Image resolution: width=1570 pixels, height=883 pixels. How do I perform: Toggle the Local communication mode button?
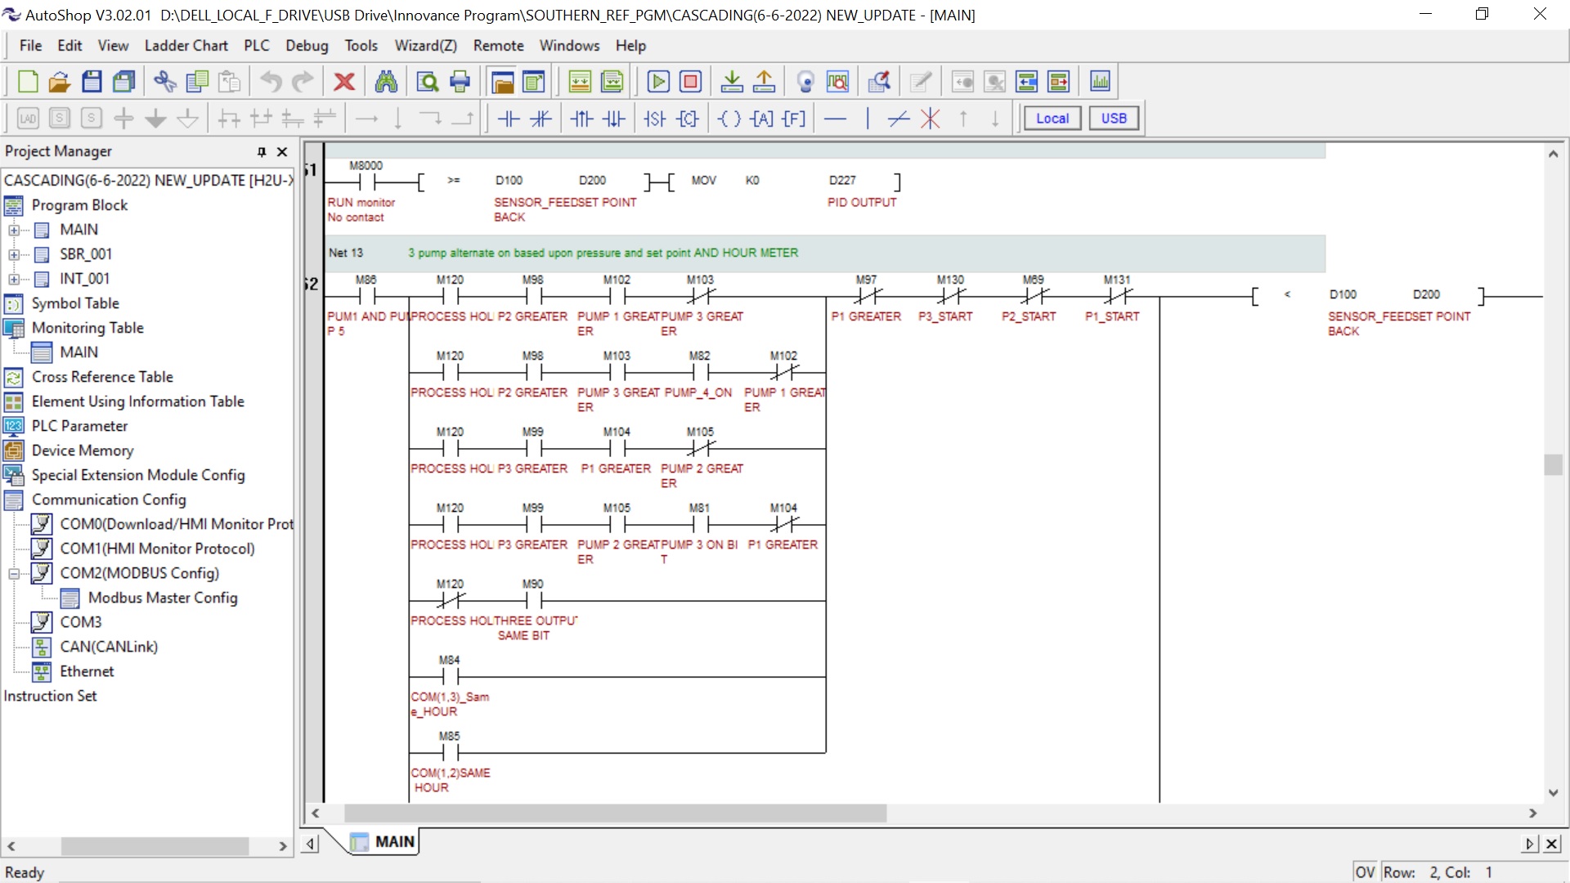(x=1052, y=119)
